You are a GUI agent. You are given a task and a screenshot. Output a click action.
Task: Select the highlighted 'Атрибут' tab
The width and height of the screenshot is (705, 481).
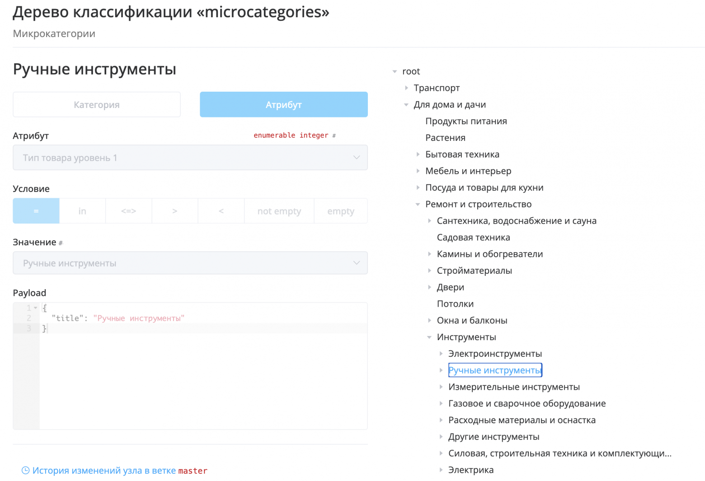pyautogui.click(x=283, y=104)
